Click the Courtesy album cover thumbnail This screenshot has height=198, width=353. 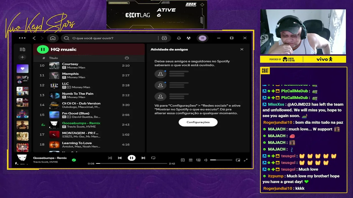coord(54,65)
